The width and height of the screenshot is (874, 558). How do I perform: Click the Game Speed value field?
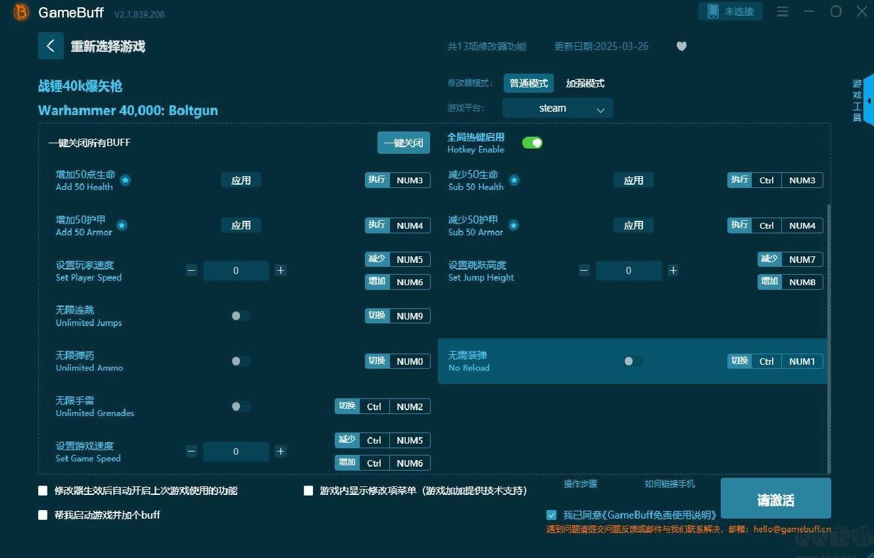pos(235,451)
